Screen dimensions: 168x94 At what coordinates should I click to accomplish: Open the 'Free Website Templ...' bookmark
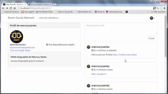coord(45,12)
